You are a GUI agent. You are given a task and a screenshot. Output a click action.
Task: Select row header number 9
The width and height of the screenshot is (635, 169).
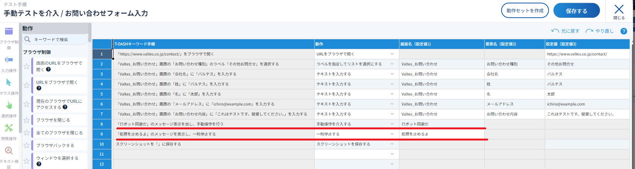(x=102, y=134)
